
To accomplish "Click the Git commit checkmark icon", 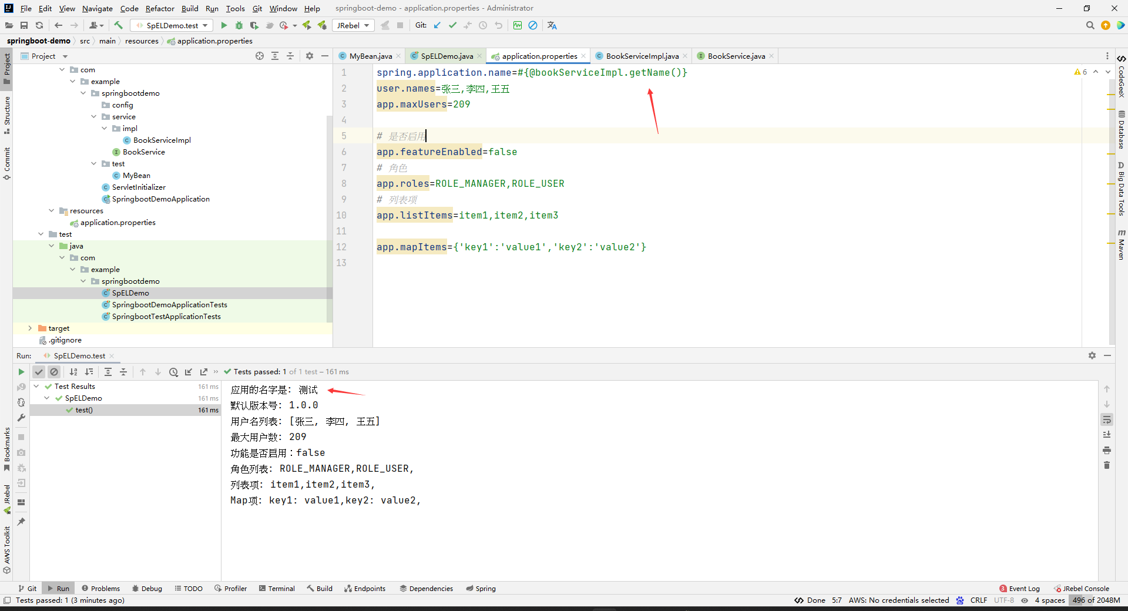I will pyautogui.click(x=452, y=25).
